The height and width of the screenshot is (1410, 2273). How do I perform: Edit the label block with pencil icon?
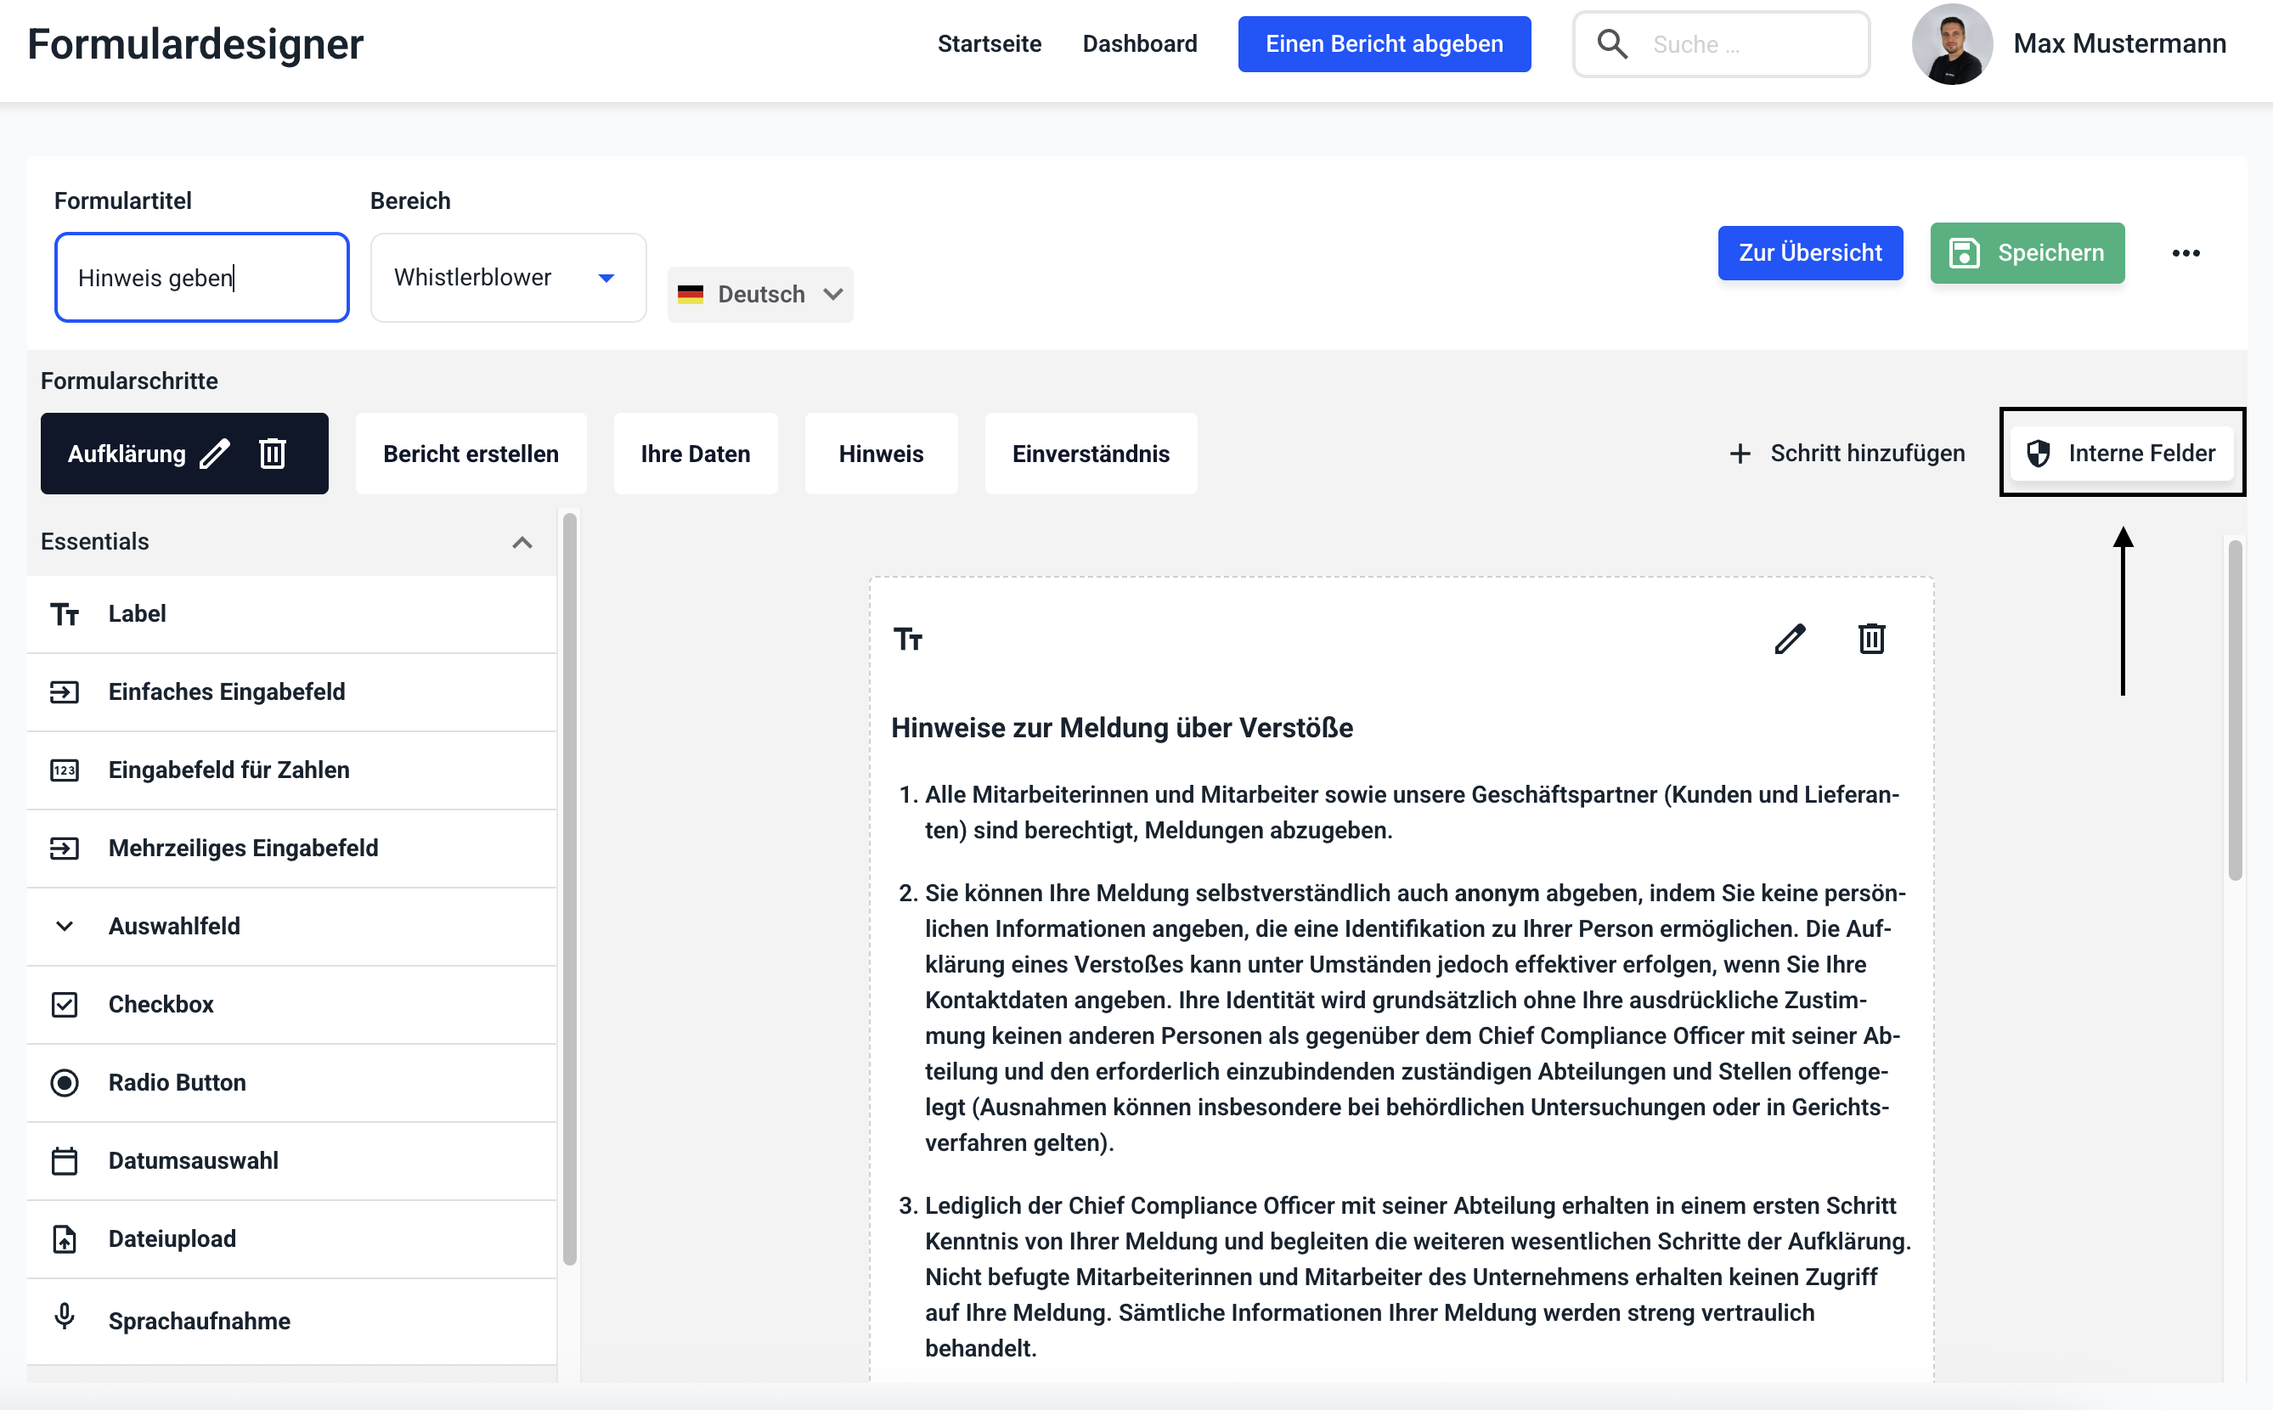click(x=1789, y=640)
